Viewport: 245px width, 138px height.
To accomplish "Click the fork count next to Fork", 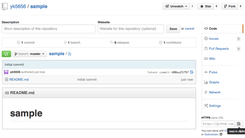I will [x=240, y=6].
